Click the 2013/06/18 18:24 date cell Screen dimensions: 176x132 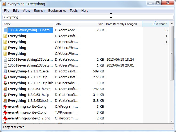[120, 60]
